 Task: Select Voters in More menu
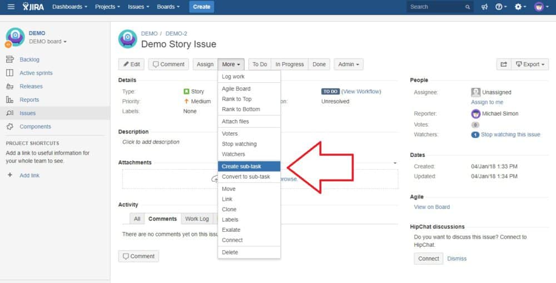(x=249, y=133)
